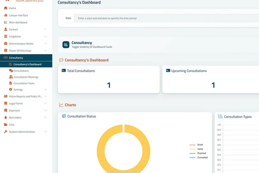
Task: Click the Main dashboard line chart icon
Action: coord(6,22)
